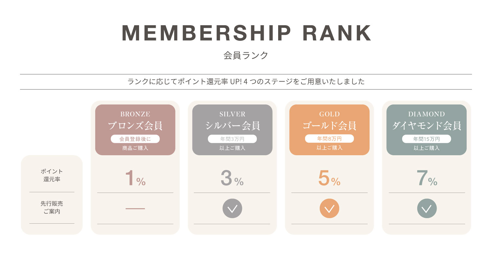Viewport: 492px width, 262px height.
Task: Click the Silver 3% point rate
Action: (232, 178)
